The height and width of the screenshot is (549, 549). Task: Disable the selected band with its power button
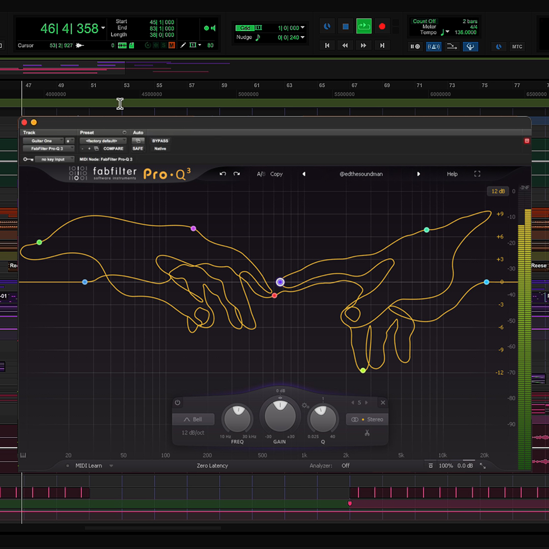click(x=177, y=403)
